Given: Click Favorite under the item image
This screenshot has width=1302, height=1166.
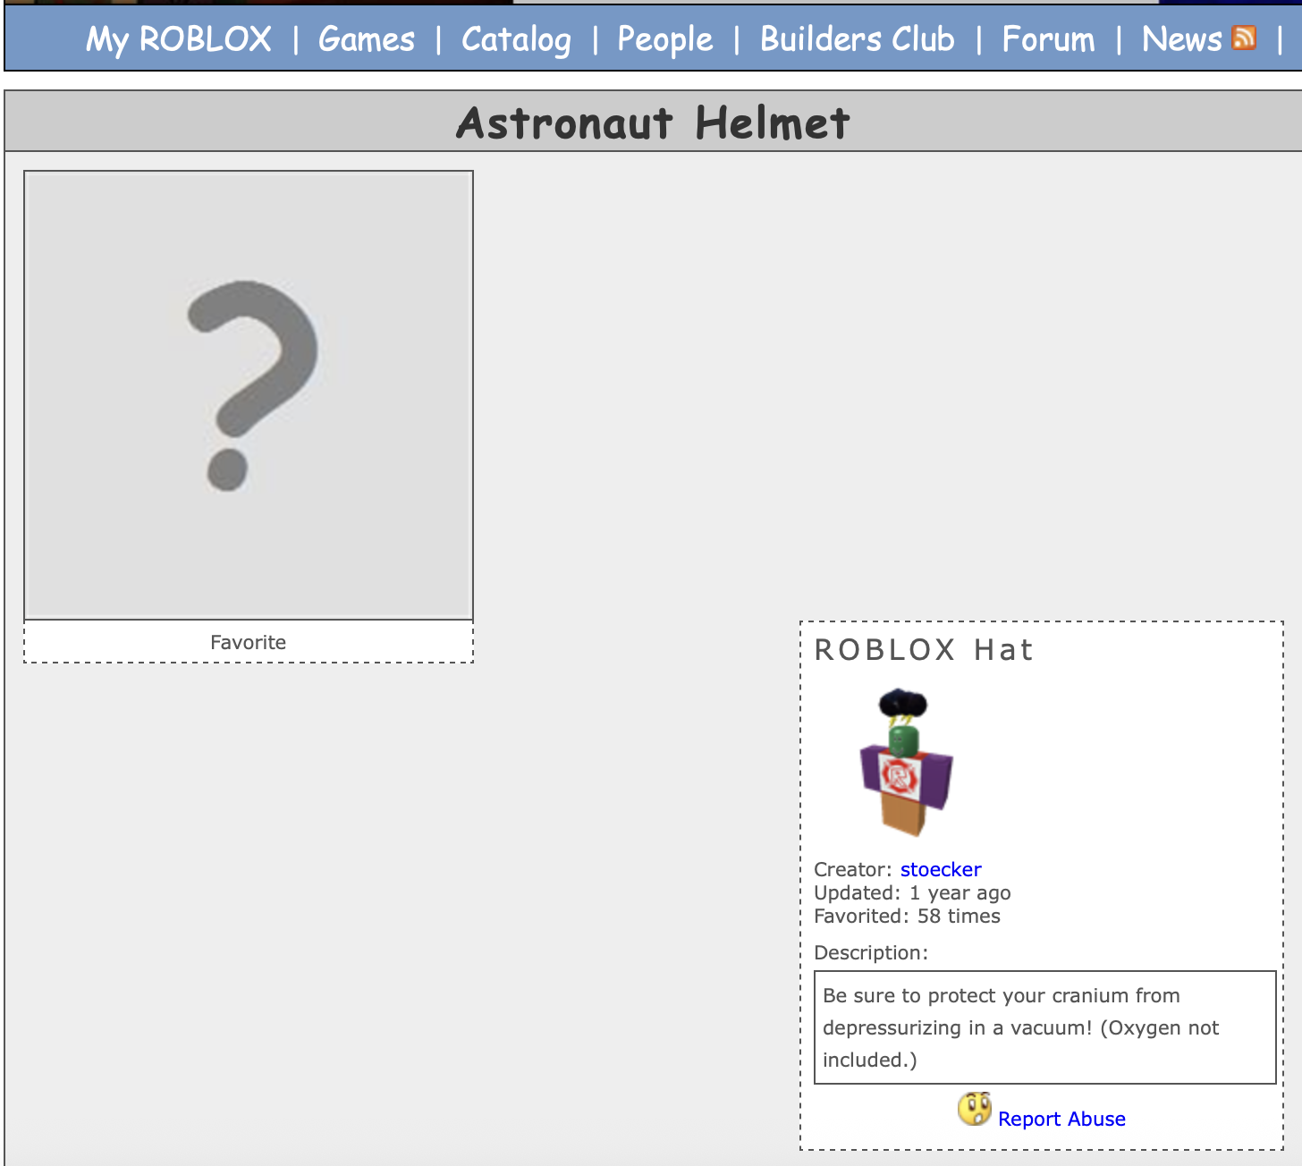Looking at the screenshot, I should (x=249, y=642).
